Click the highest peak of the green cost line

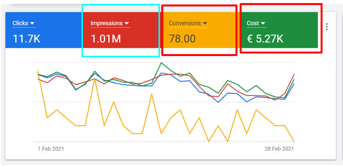161,63
